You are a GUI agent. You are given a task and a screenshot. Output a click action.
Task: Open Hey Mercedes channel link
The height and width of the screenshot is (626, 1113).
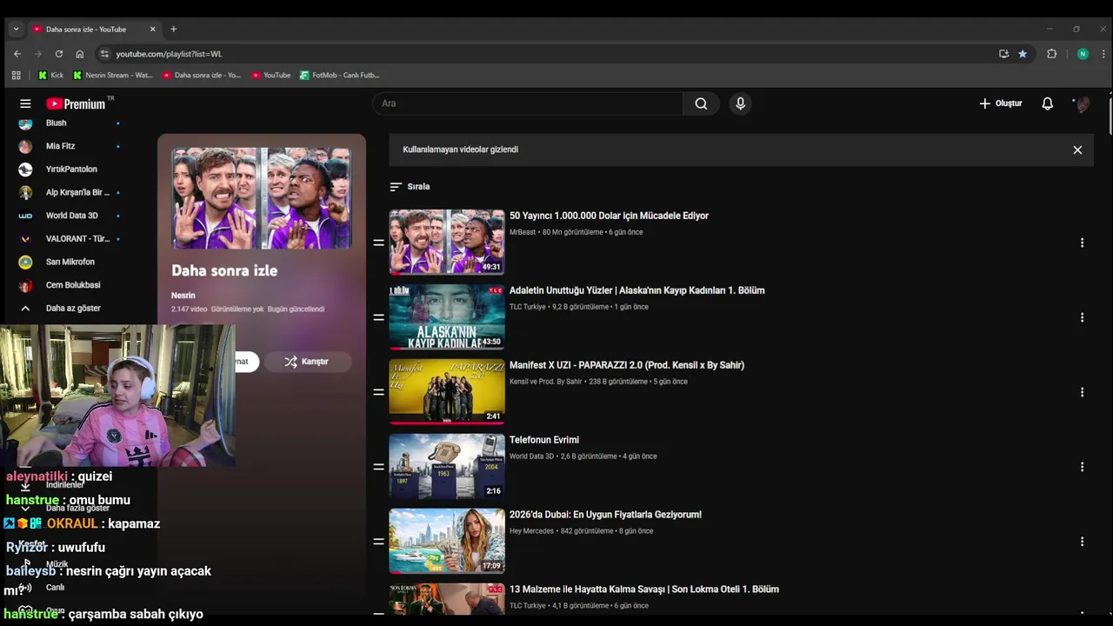point(531,531)
